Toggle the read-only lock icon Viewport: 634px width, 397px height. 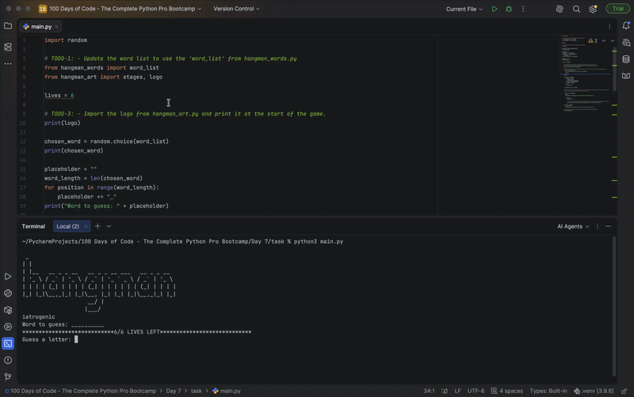pyautogui.click(x=624, y=391)
